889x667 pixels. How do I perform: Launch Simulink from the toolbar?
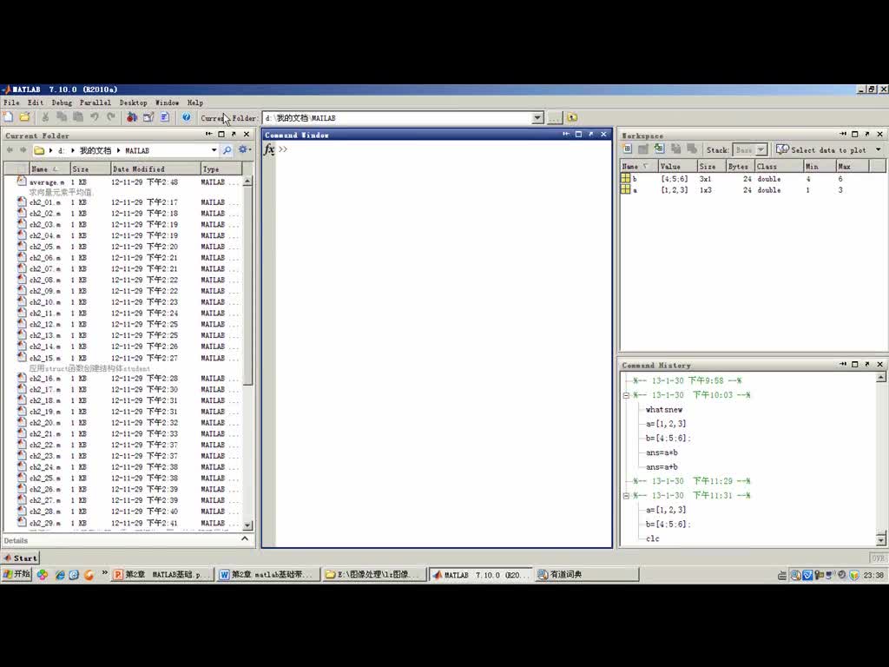point(132,117)
